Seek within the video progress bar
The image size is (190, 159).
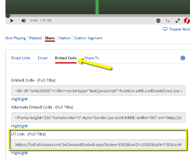98,15
